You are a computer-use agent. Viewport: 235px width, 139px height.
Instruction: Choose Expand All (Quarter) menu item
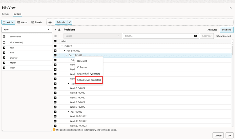[89, 74]
